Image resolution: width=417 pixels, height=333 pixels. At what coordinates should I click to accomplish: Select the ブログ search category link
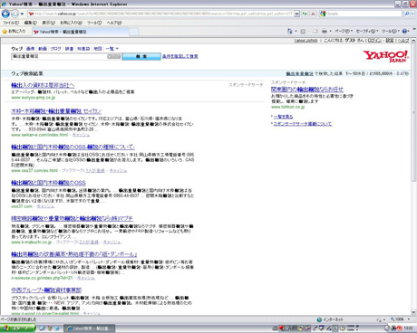(x=55, y=49)
